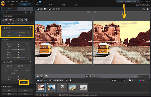Click the 完成 done button
The image size is (151, 97).
(x=24, y=82)
